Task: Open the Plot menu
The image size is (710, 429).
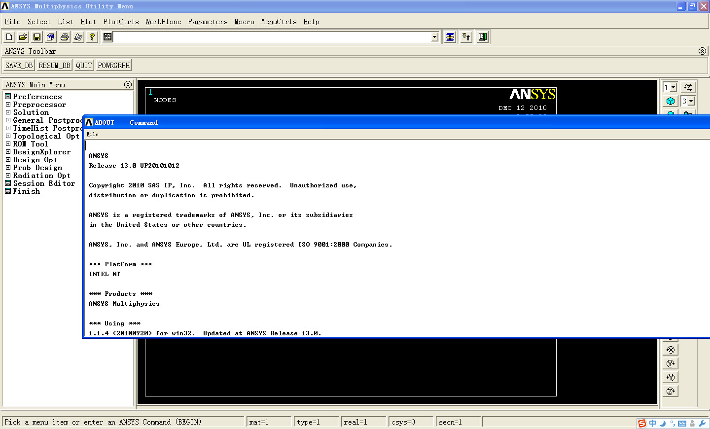Action: 88,22
